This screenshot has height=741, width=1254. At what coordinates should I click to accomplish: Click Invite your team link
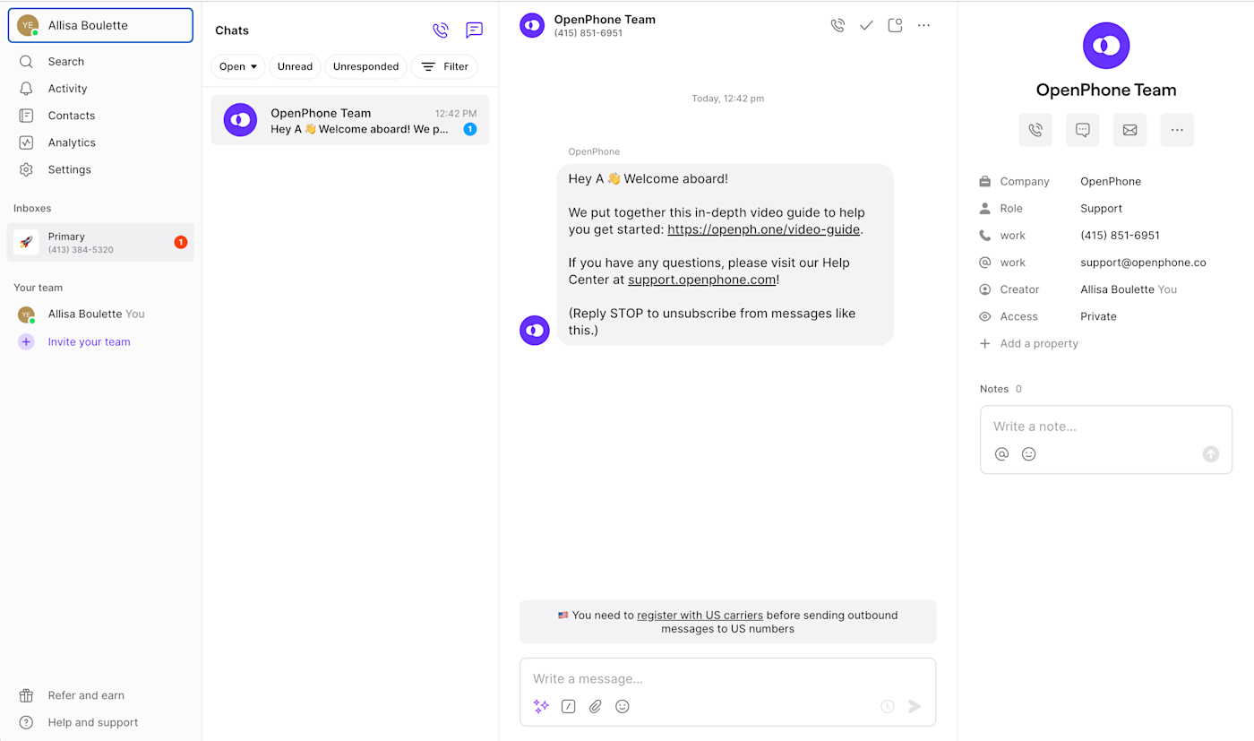coord(90,341)
